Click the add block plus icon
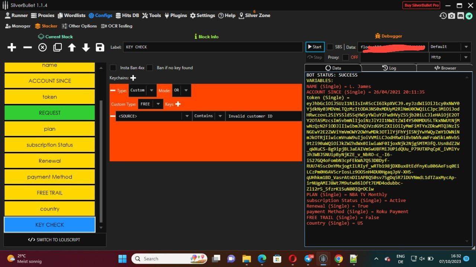The height and width of the screenshot is (267, 476). (x=12, y=48)
